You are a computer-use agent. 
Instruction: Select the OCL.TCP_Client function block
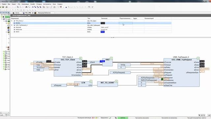68,67
